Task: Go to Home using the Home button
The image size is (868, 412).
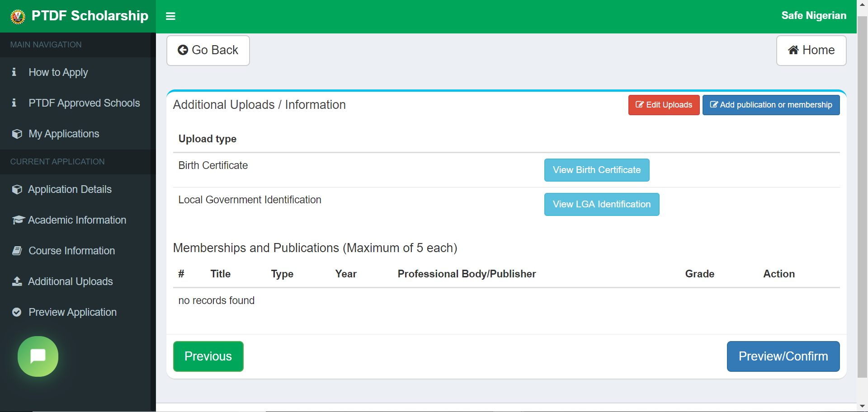Action: click(x=811, y=50)
